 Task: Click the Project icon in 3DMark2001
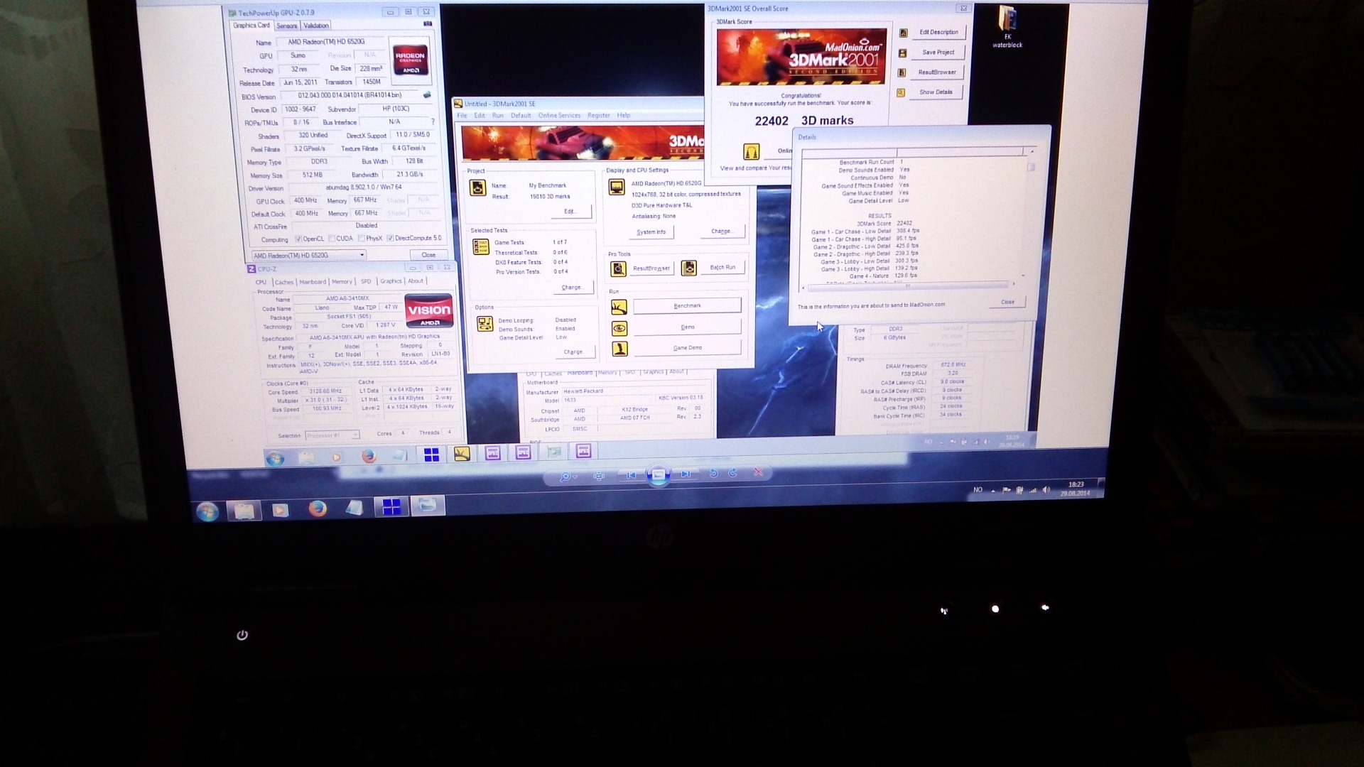[477, 187]
